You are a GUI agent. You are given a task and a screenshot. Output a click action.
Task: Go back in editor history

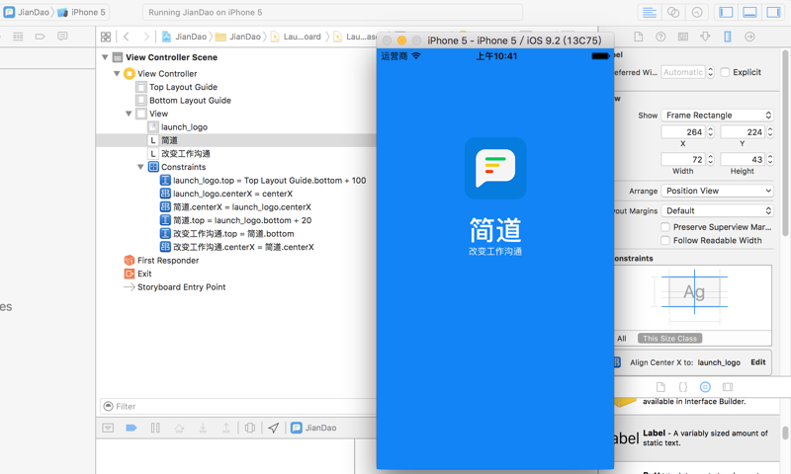127,37
